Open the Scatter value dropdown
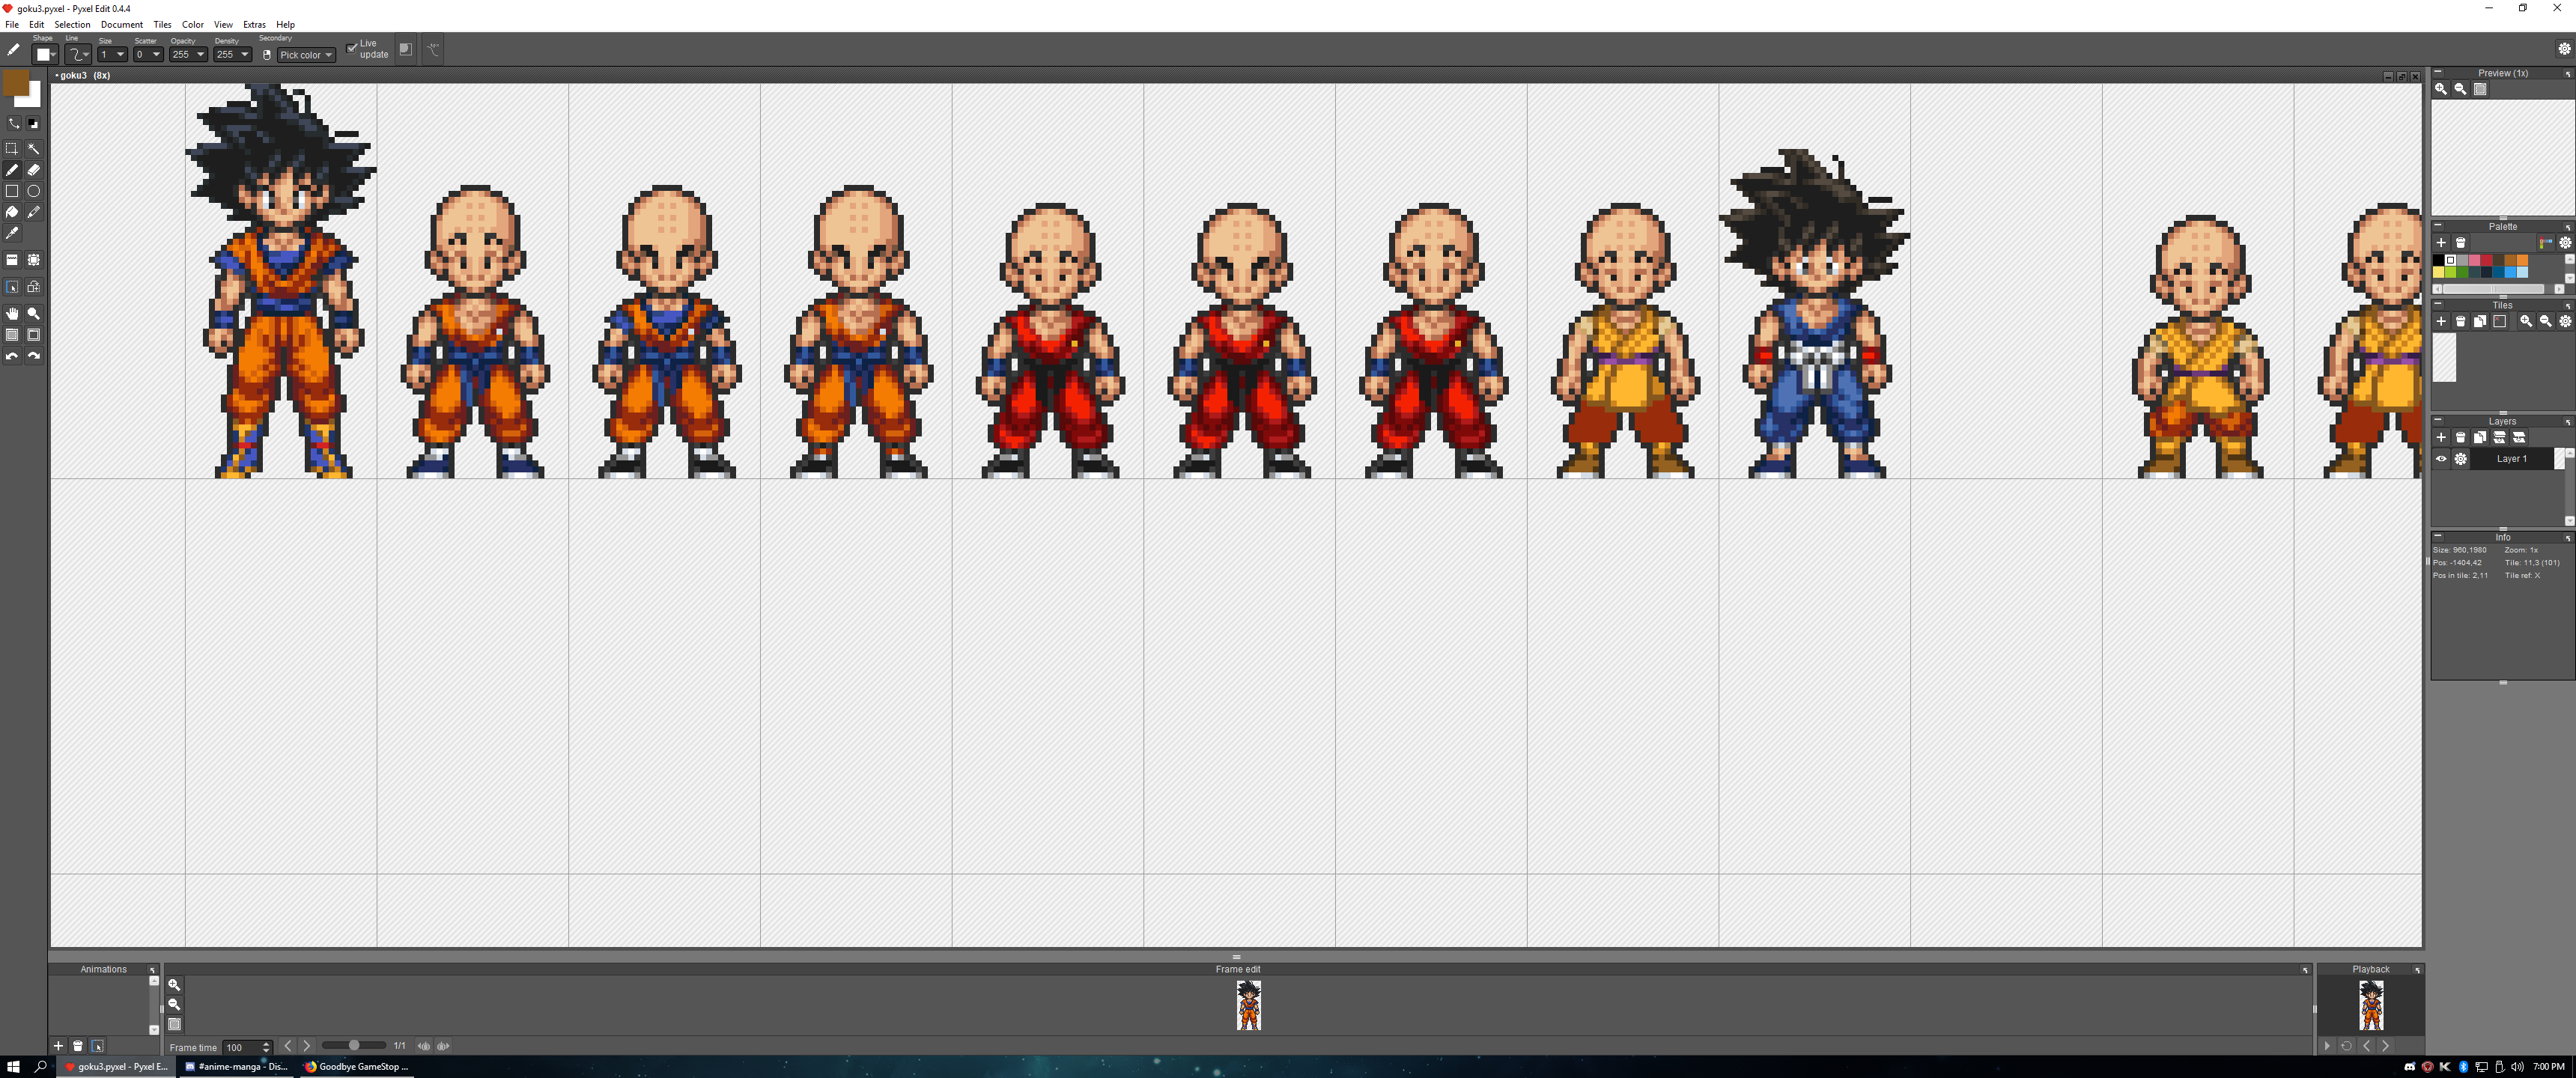Viewport: 2576px width, 1078px height. point(149,54)
